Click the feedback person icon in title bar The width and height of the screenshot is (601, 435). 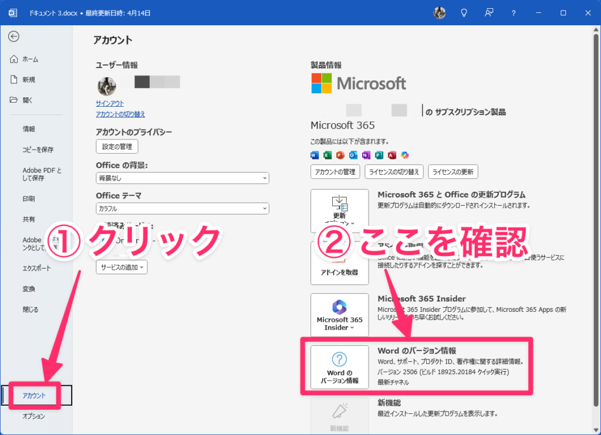pos(489,13)
